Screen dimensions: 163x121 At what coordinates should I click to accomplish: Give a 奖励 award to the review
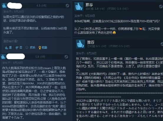pyautogui.click(x=43, y=48)
